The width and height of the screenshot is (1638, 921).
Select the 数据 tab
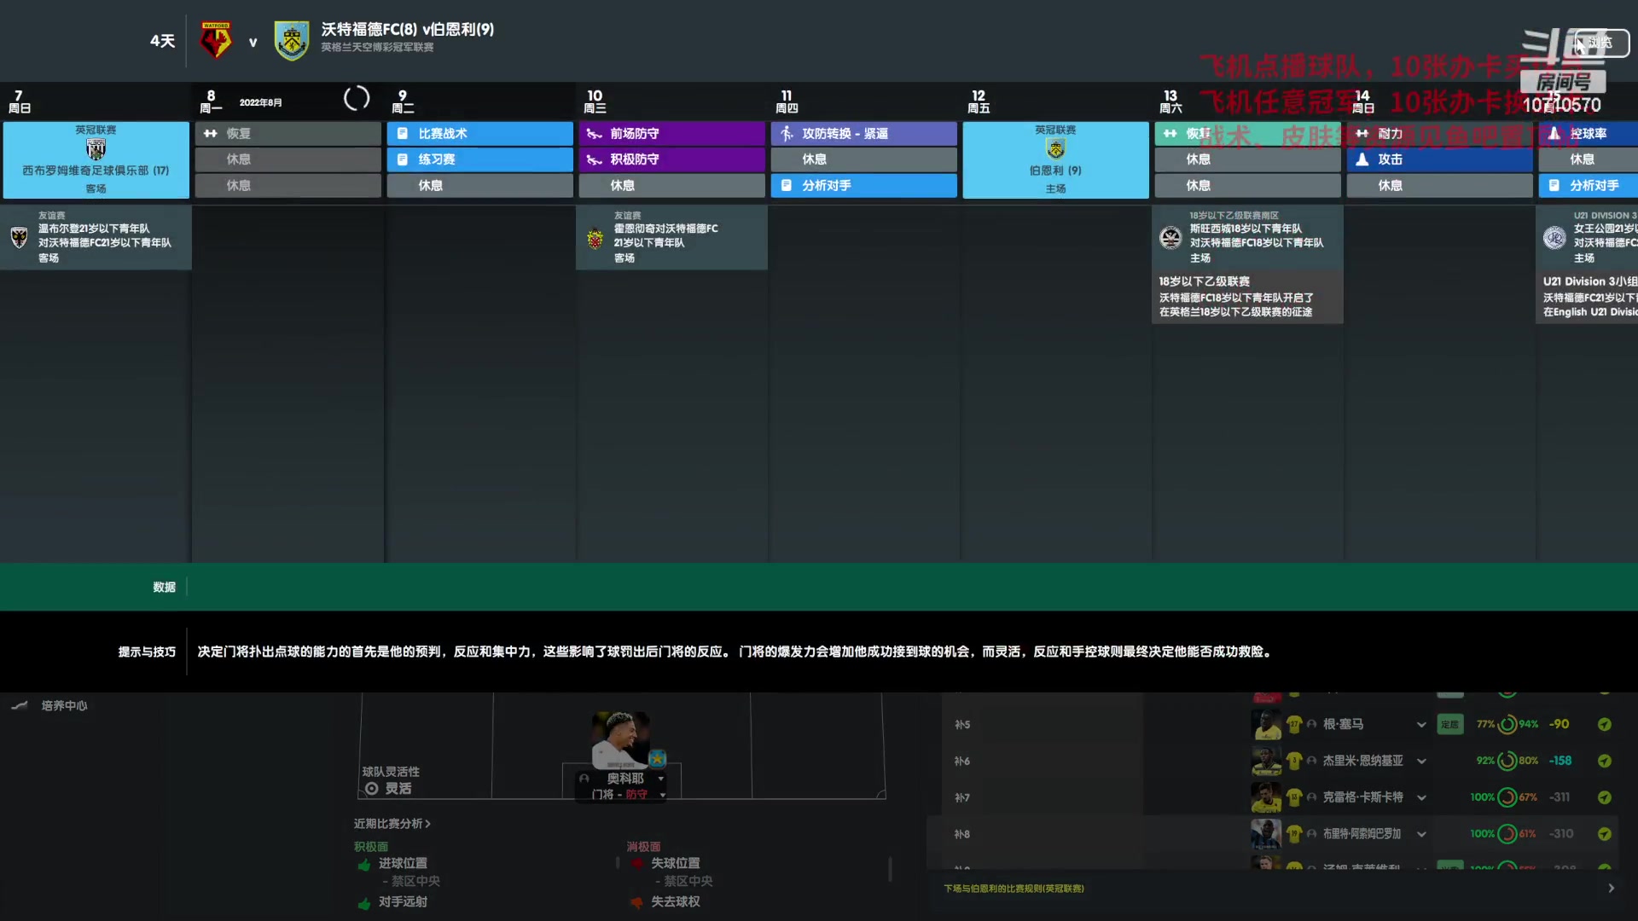[165, 587]
